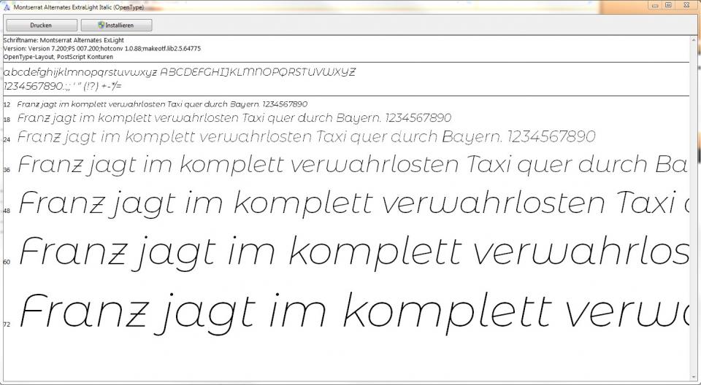Click the alphabet character sample line
Image resolution: width=701 pixels, height=385 pixels.
(x=179, y=72)
